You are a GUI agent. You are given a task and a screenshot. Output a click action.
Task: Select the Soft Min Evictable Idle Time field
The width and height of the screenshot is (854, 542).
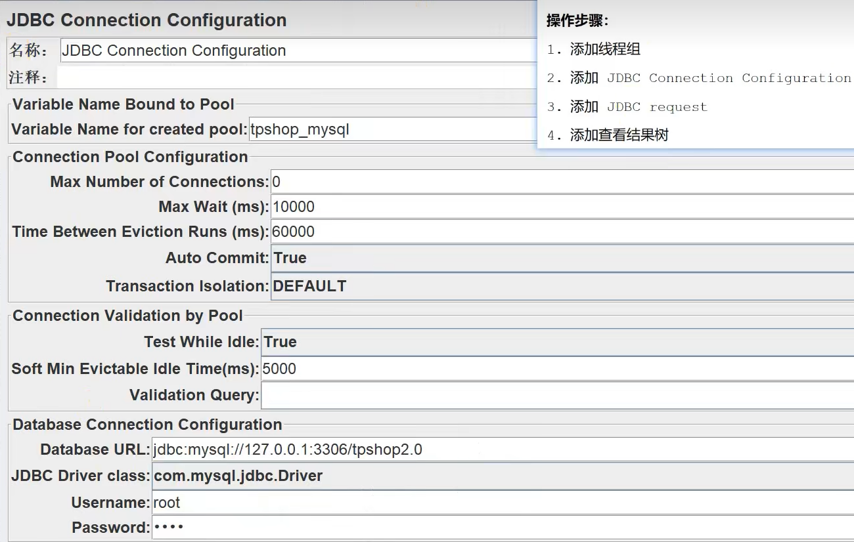point(460,368)
